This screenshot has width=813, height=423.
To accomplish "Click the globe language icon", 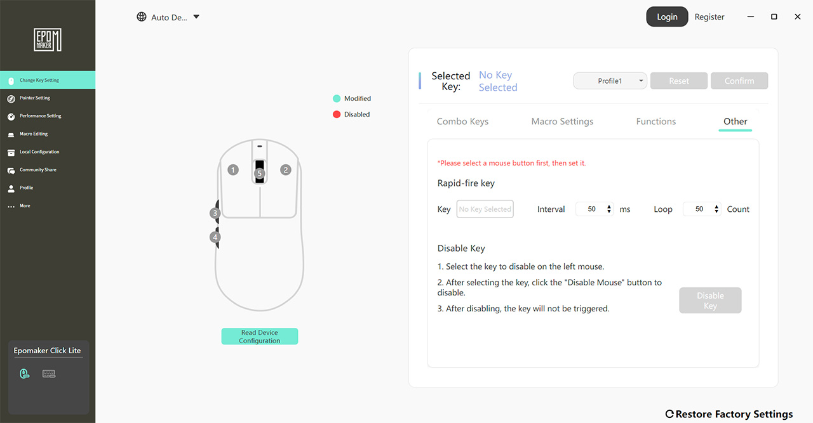I will pyautogui.click(x=142, y=17).
